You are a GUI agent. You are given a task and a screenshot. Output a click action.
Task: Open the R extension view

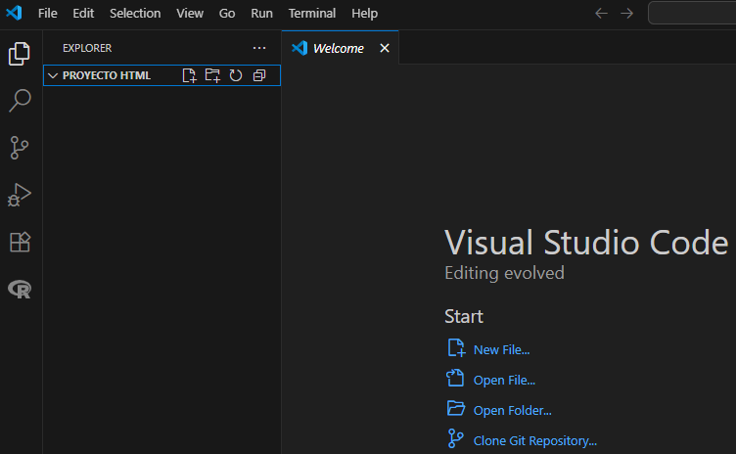(x=20, y=289)
